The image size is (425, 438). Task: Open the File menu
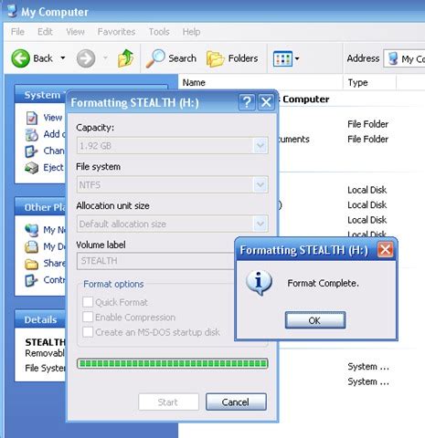17,32
